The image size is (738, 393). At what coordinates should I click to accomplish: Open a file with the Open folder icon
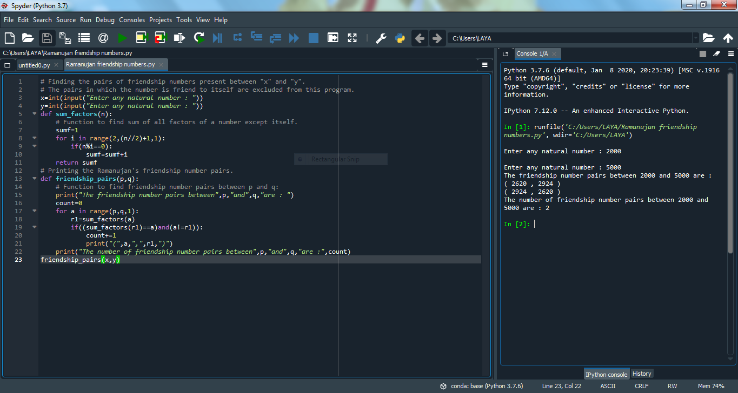[x=28, y=38]
